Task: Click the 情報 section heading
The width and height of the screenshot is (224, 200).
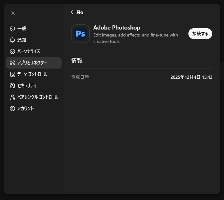Action: (77, 60)
